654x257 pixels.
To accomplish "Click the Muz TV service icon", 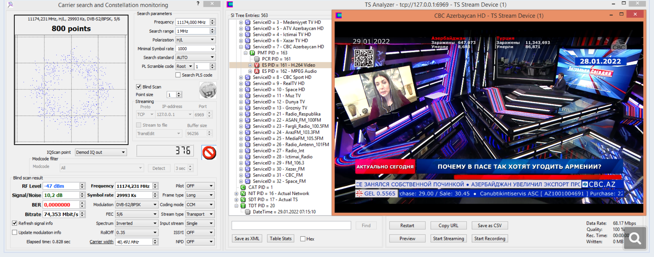I will point(247,96).
